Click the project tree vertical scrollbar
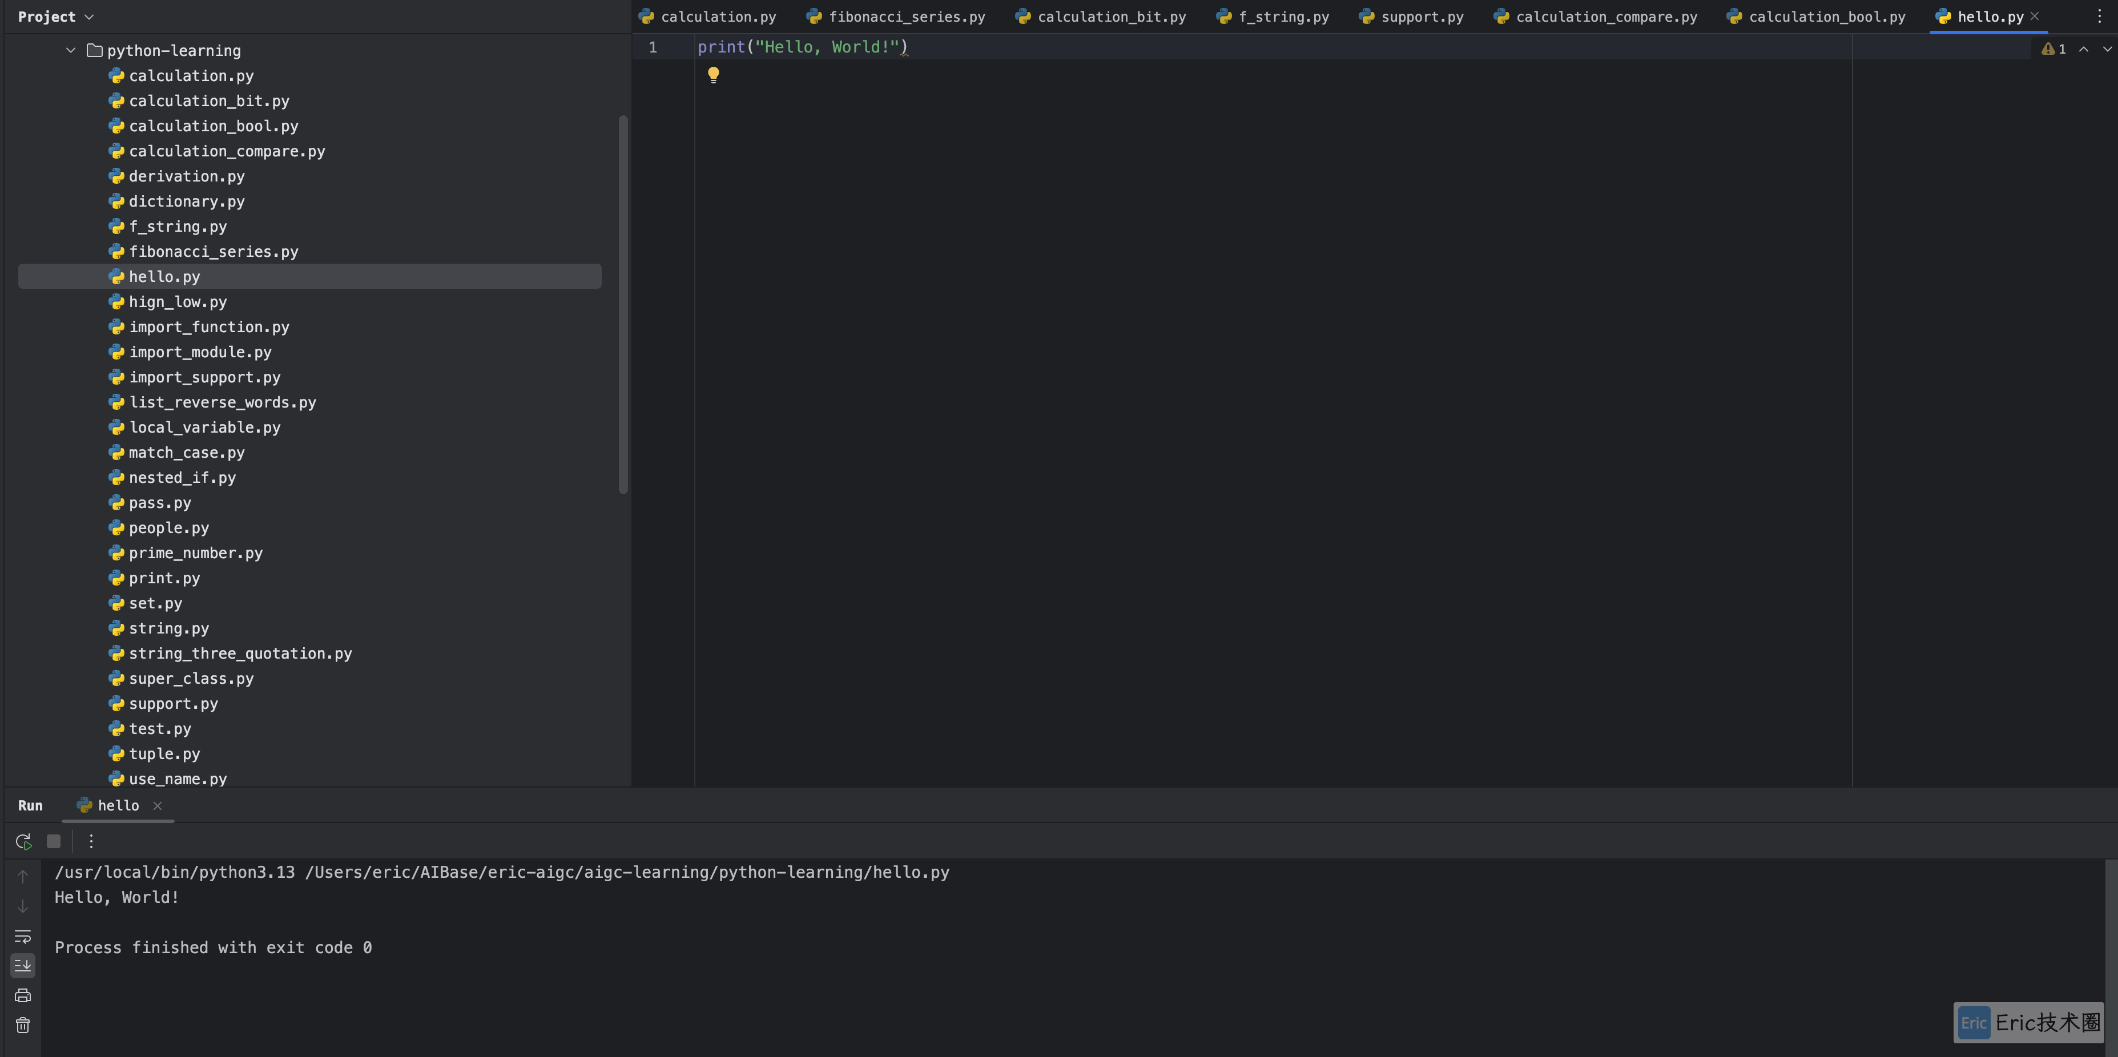This screenshot has width=2118, height=1057. pos(623,304)
